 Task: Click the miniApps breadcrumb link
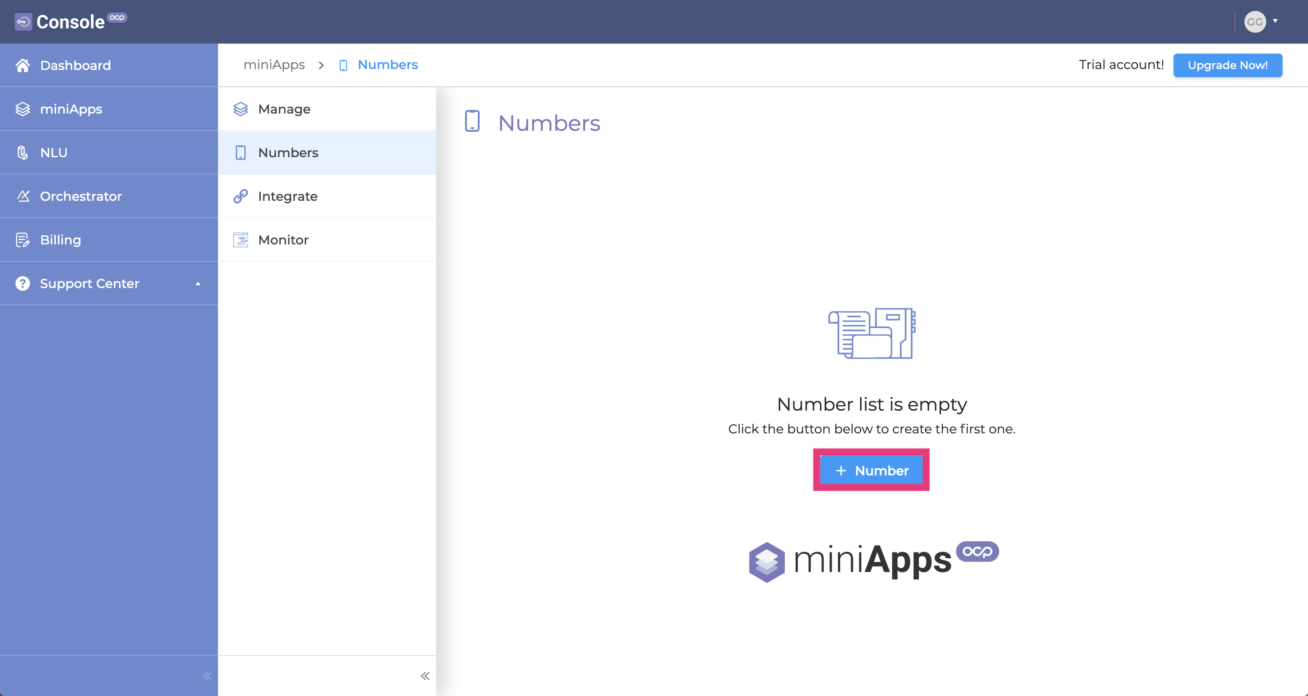[274, 65]
